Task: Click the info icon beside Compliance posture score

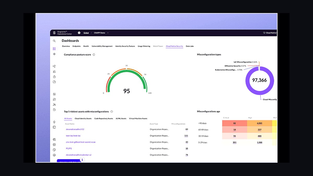Action: coord(94,55)
